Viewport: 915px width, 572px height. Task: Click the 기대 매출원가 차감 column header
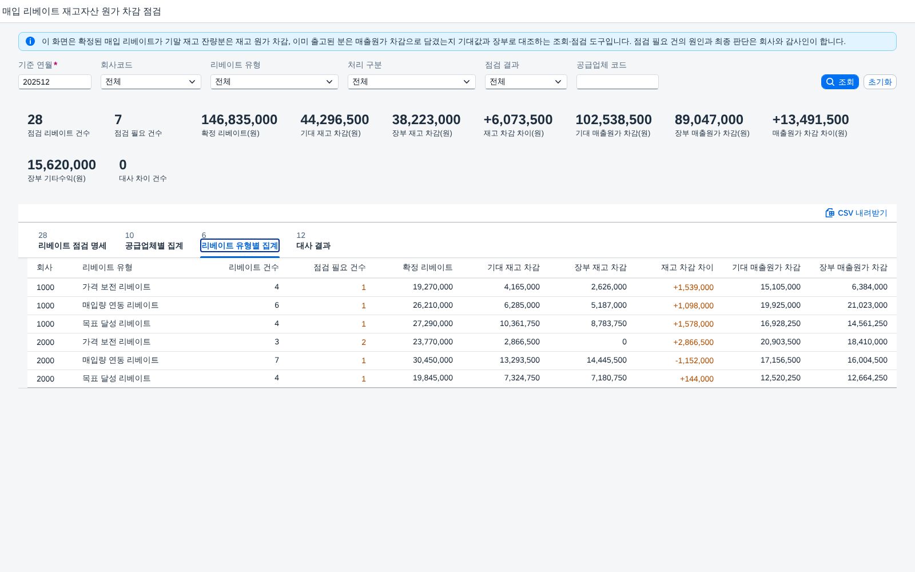point(766,267)
